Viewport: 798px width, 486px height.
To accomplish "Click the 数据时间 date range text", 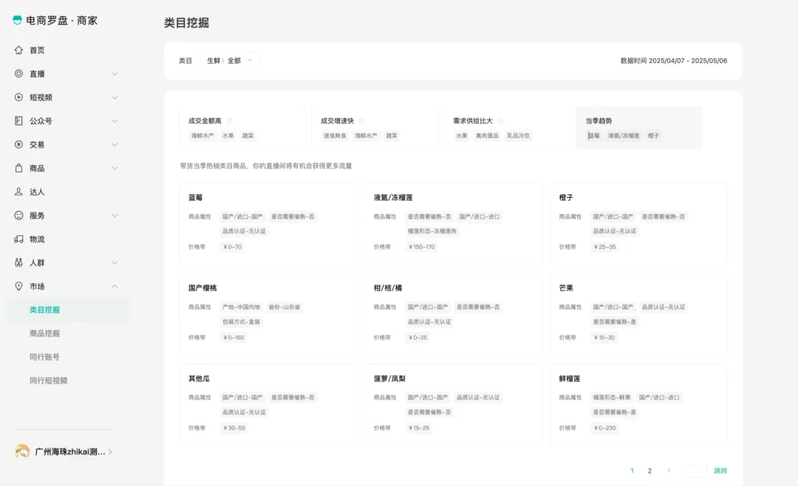I will (673, 61).
